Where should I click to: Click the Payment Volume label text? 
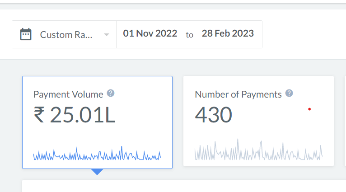click(x=68, y=94)
